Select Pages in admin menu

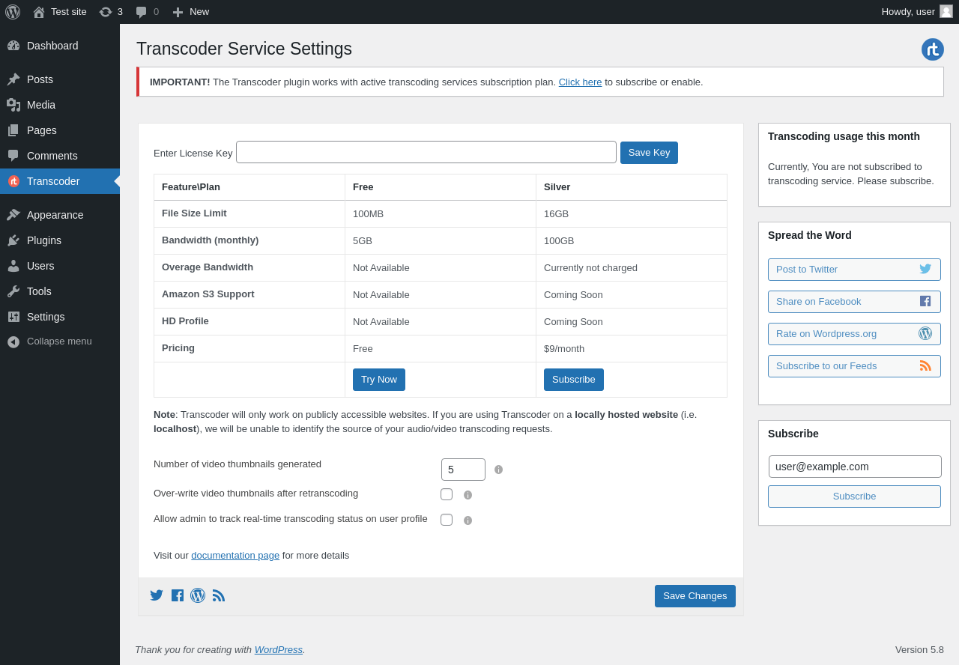42,130
